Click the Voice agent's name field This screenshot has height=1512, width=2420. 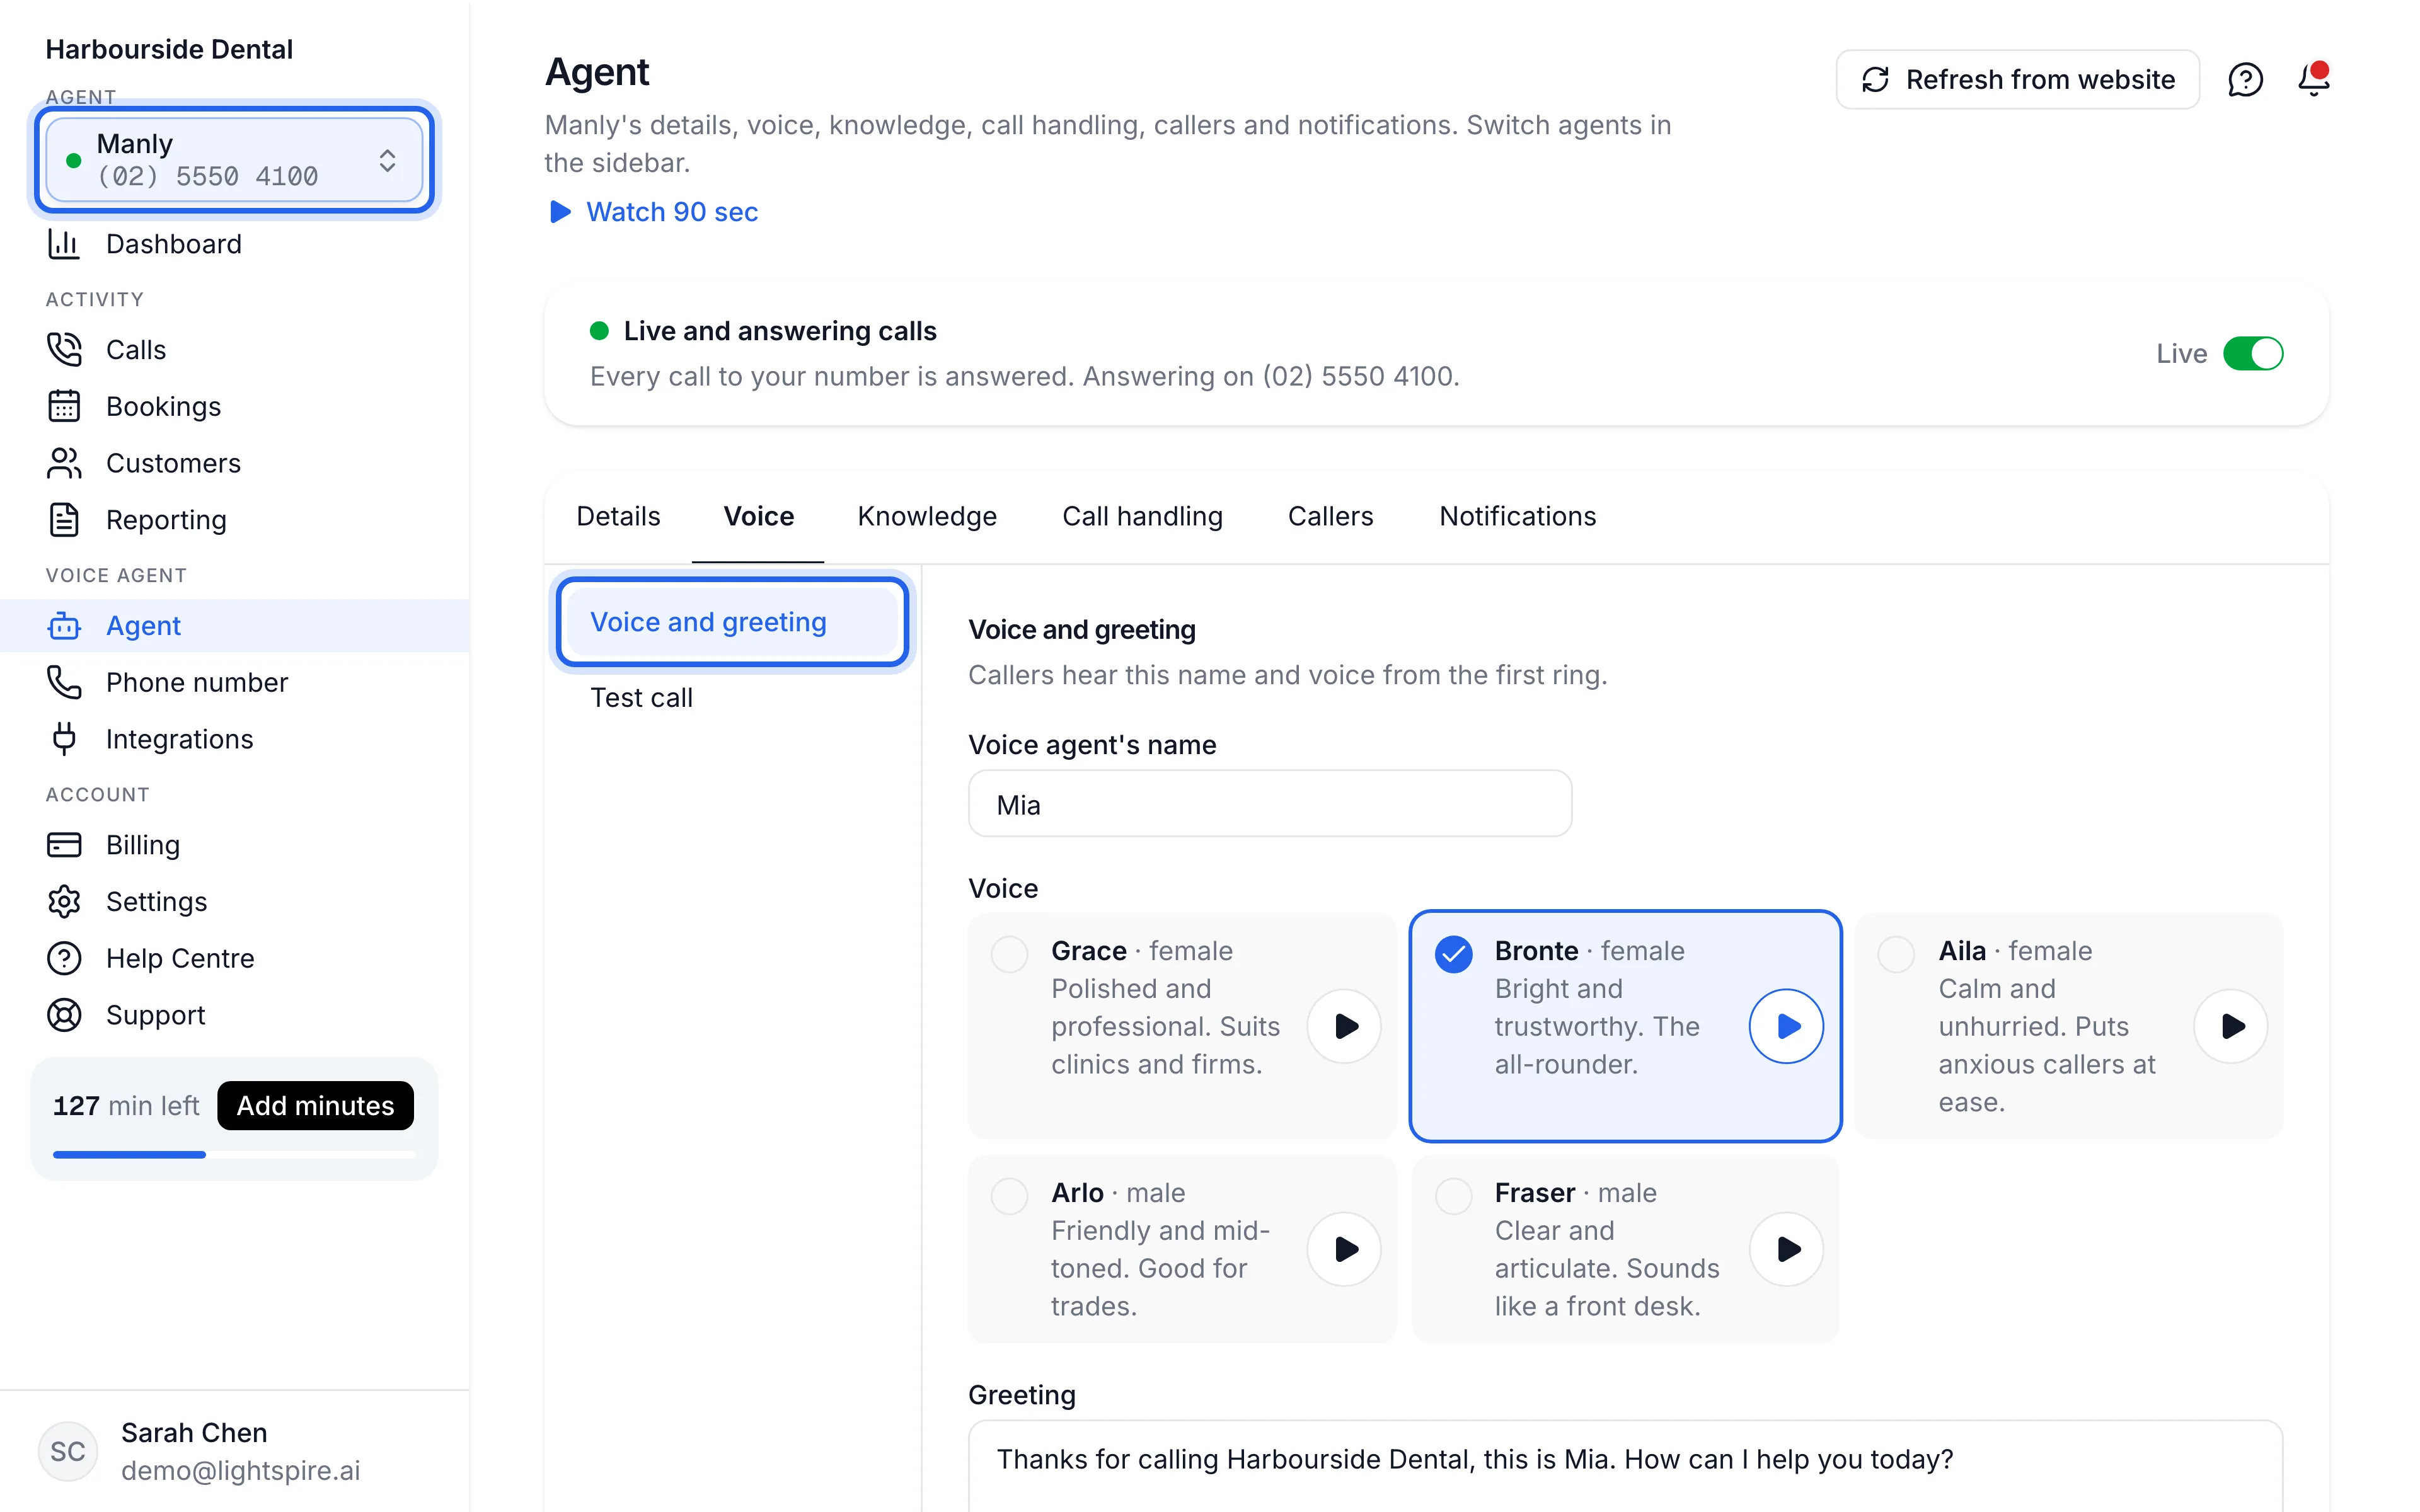tap(1270, 804)
